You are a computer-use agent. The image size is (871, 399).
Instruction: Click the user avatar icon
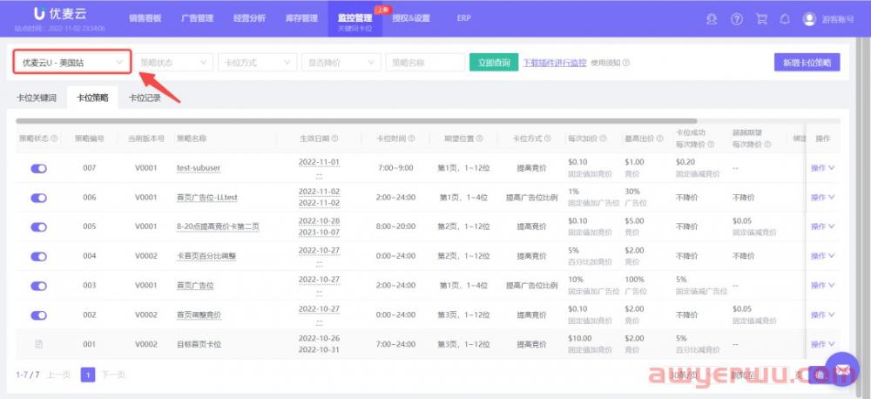[x=809, y=19]
